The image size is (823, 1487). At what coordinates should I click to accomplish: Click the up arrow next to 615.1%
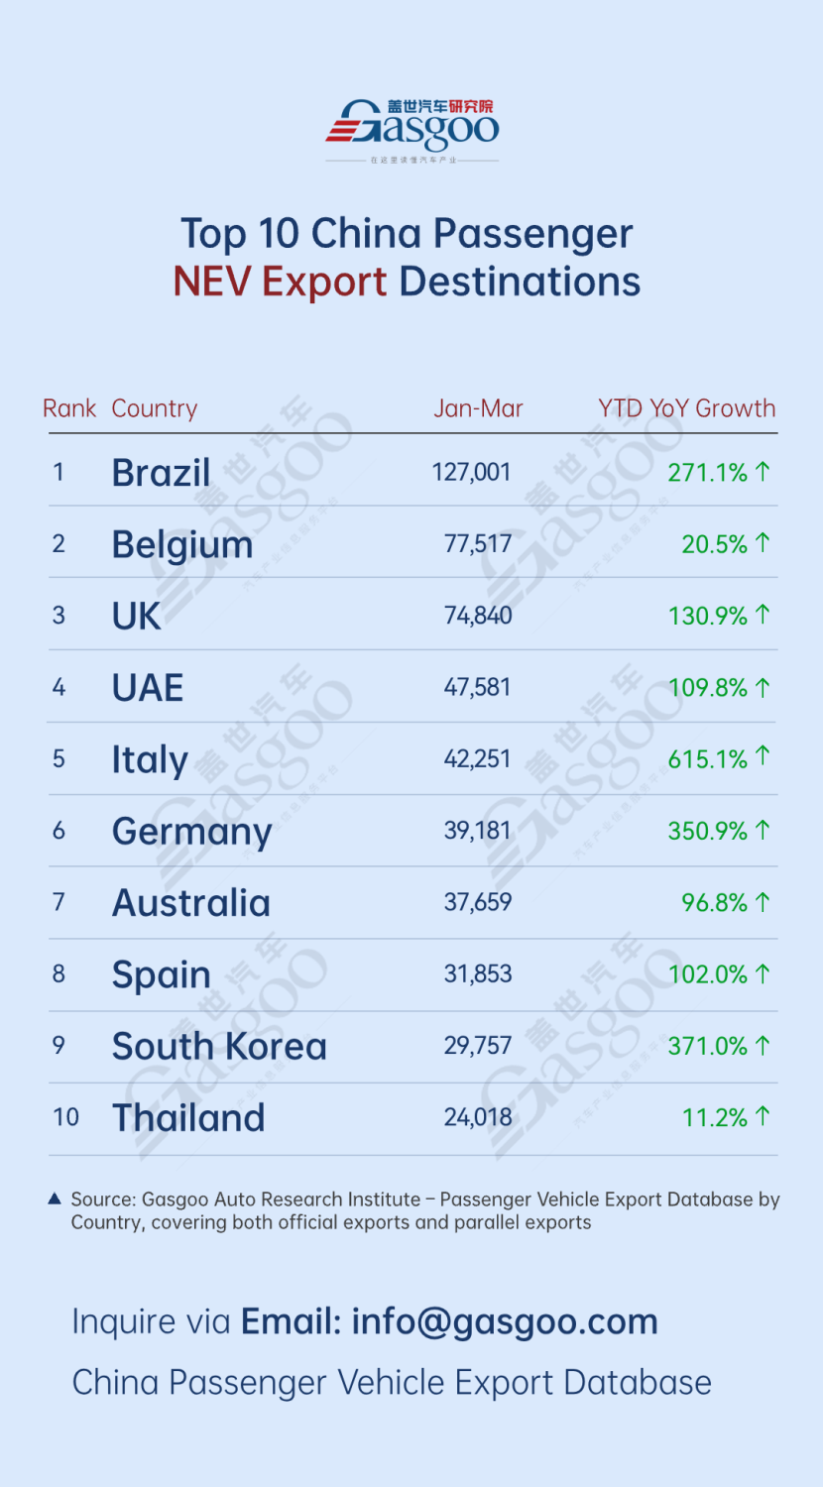click(x=763, y=757)
